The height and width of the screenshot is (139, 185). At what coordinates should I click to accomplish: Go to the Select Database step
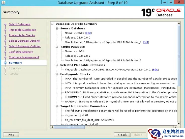(x=19, y=24)
